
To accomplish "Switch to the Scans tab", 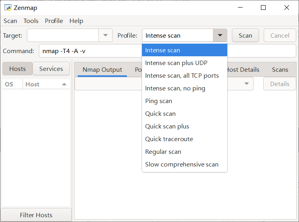I will point(280,70).
